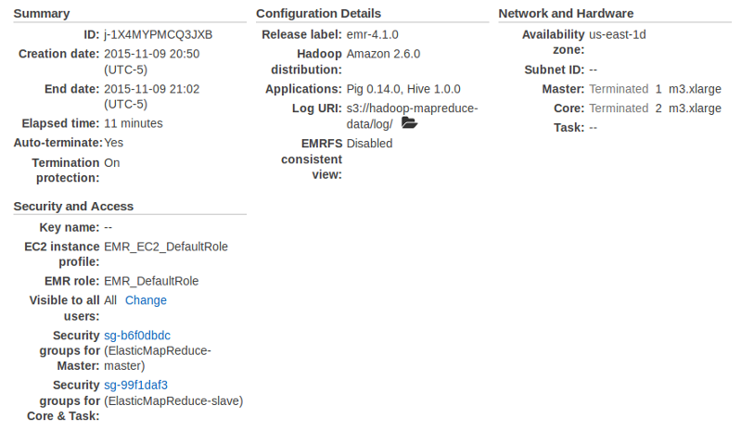Click the Configuration Details heading
The image size is (741, 431).
coord(318,13)
